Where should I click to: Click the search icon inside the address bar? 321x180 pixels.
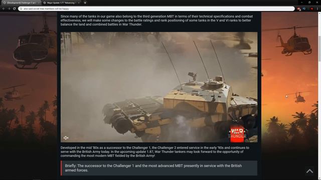(21, 9)
